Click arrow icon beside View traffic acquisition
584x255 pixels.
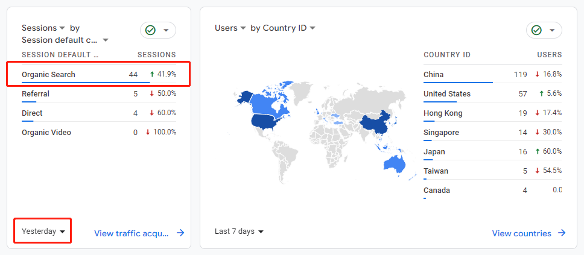click(x=180, y=233)
